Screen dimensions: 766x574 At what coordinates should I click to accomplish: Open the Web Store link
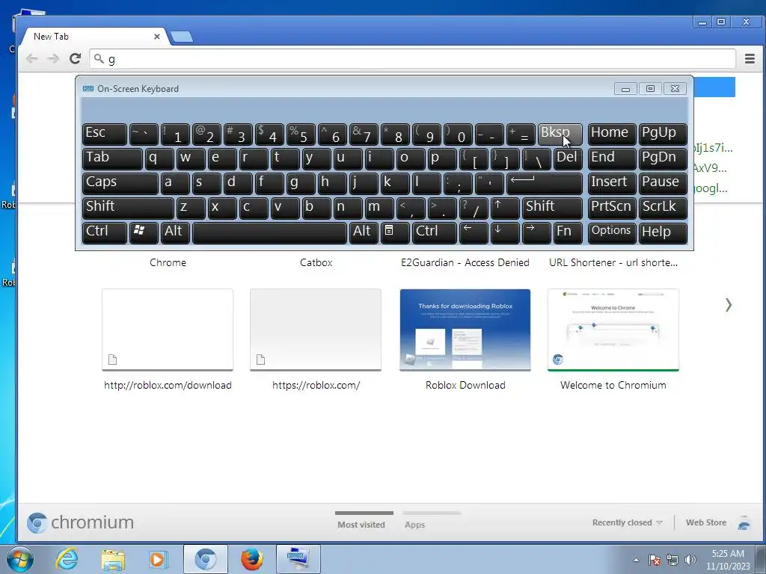[706, 522]
